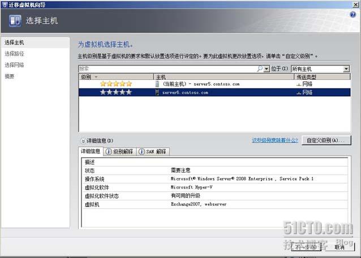Click the info icon on 级别解释 tab
Image resolution: width=361 pixels, height=258 pixels.
[109, 152]
